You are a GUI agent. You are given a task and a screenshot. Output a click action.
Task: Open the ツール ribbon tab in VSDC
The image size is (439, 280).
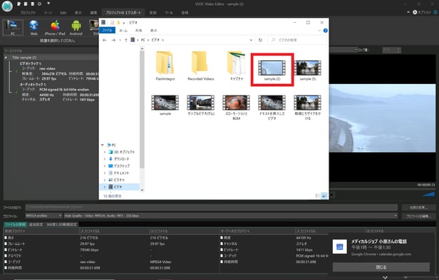click(168, 13)
